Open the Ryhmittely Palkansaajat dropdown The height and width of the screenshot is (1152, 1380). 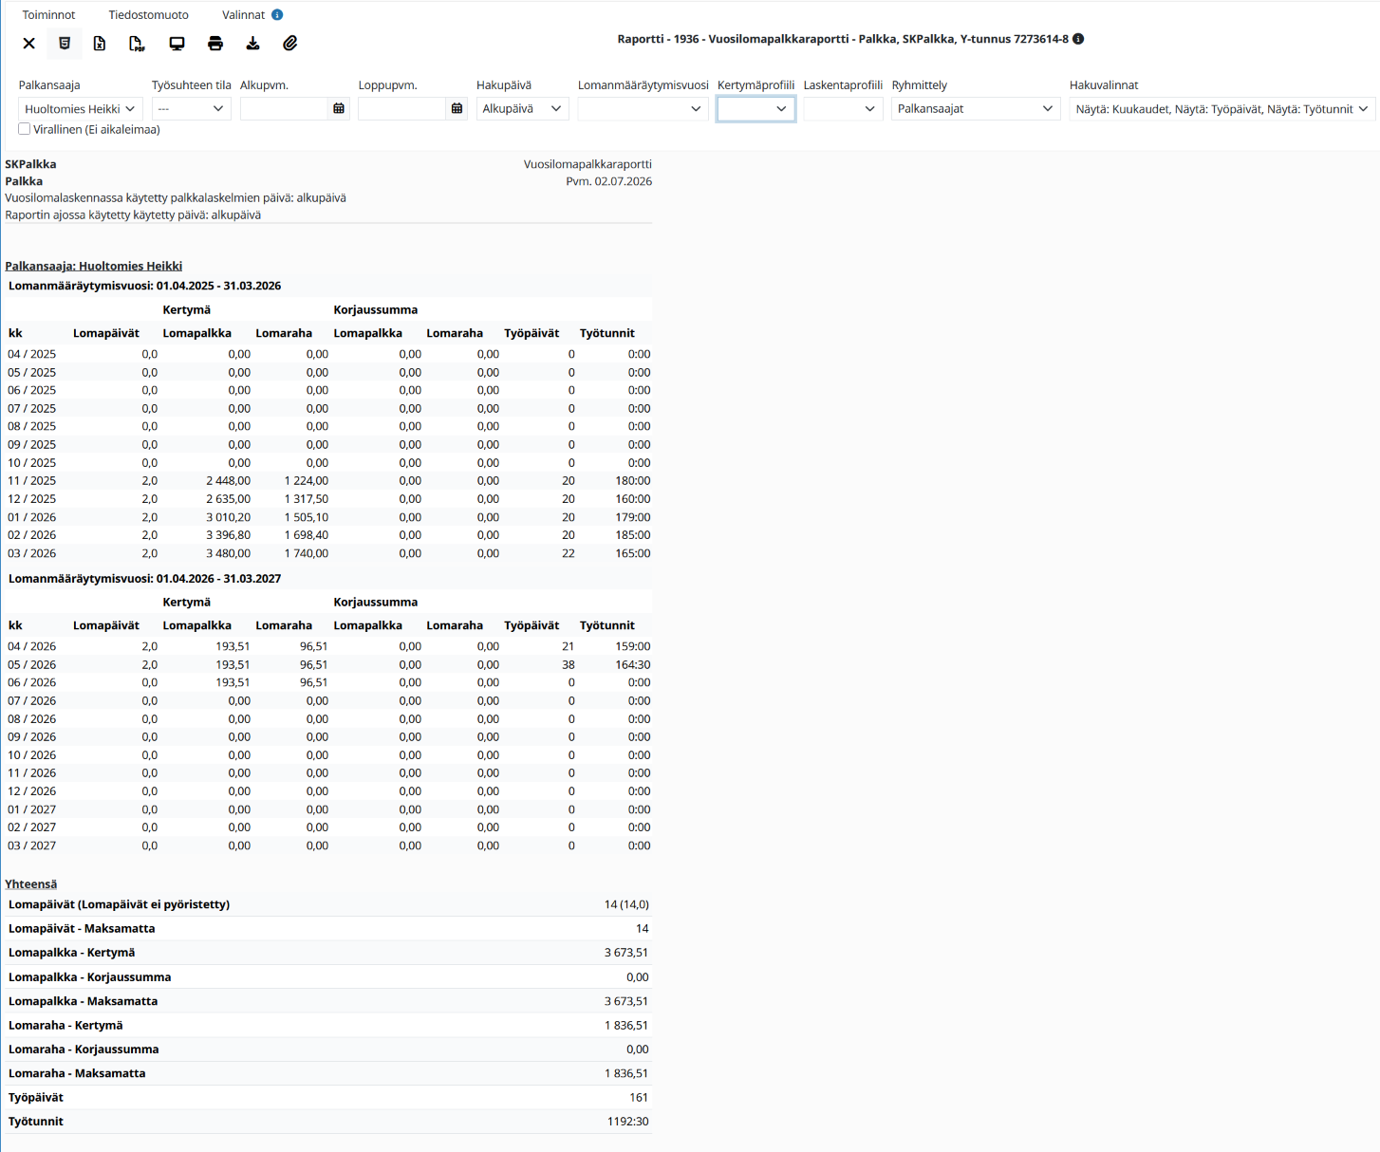tap(976, 109)
